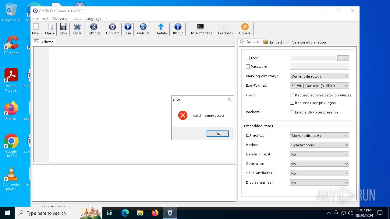This screenshot has height=219, width=390.
Task: Select VLC media player desktop shortcut
Action: (11, 179)
